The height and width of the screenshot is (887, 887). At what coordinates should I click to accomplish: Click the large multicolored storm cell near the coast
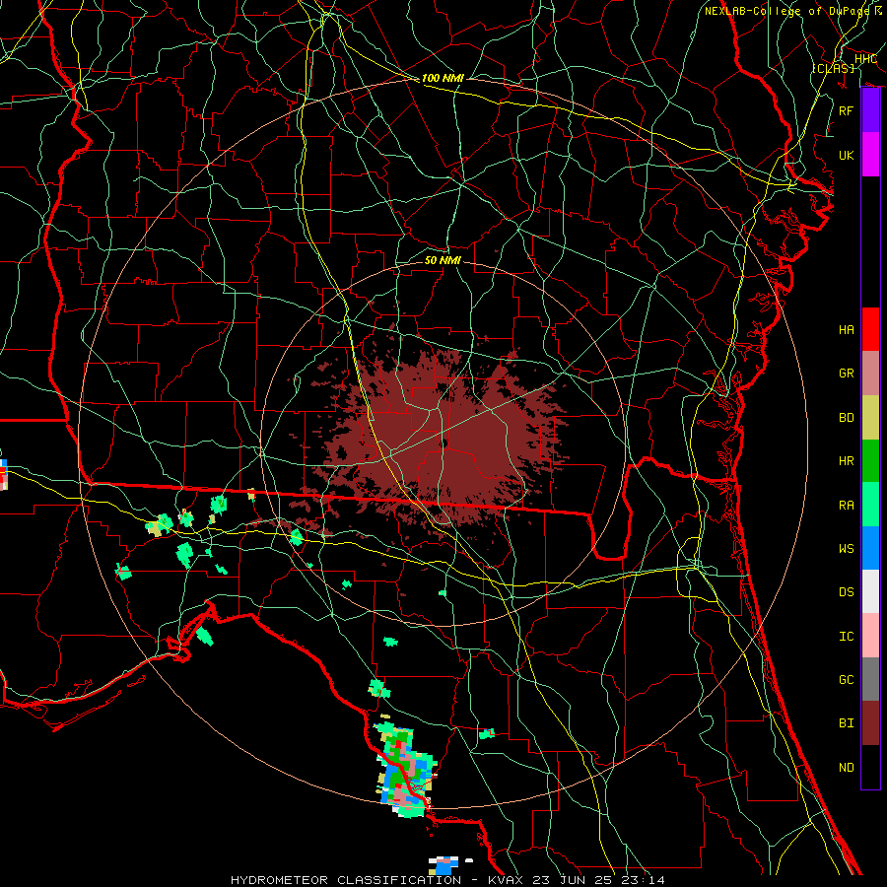click(404, 770)
